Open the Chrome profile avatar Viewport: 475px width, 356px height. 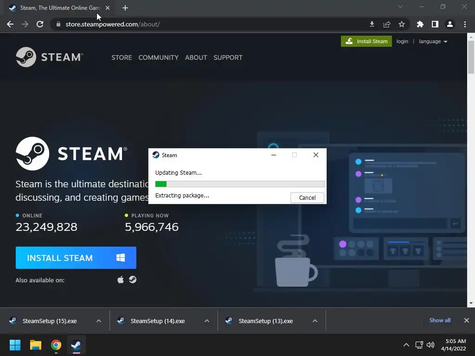click(x=450, y=24)
